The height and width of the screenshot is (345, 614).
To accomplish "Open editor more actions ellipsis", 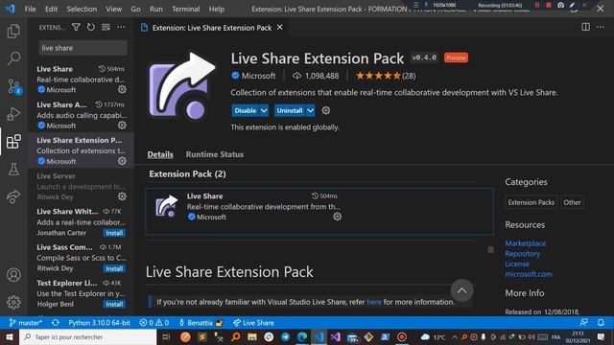I will [601, 27].
